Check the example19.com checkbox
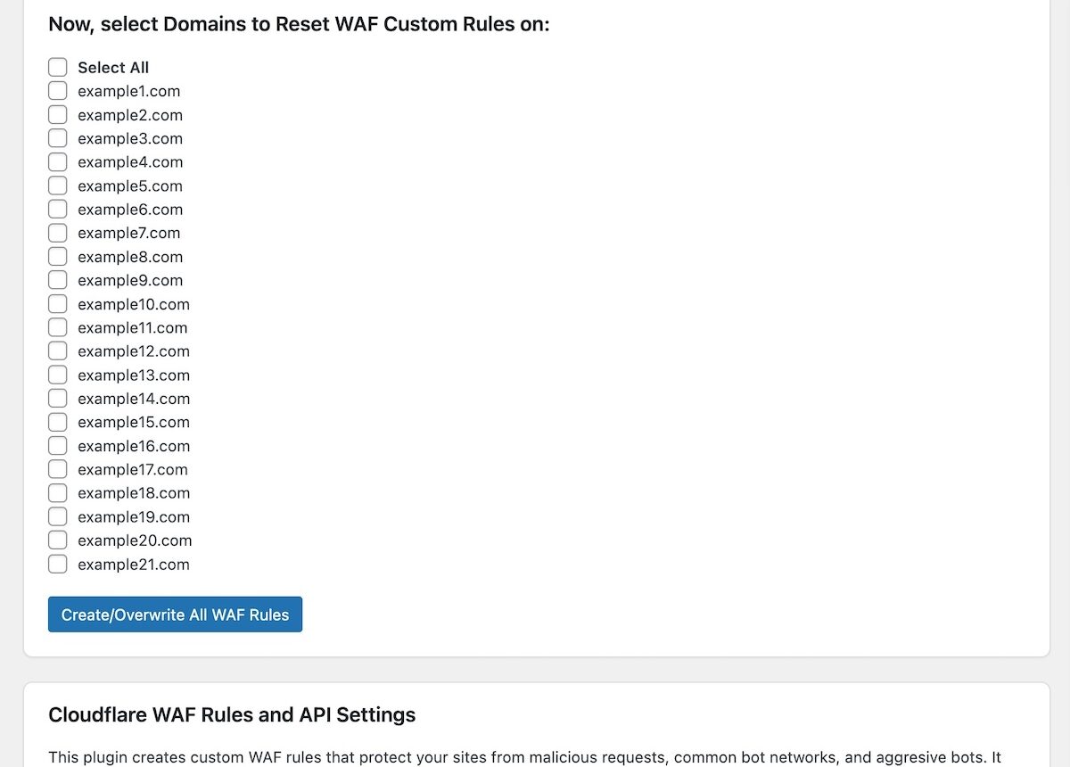 pos(57,515)
